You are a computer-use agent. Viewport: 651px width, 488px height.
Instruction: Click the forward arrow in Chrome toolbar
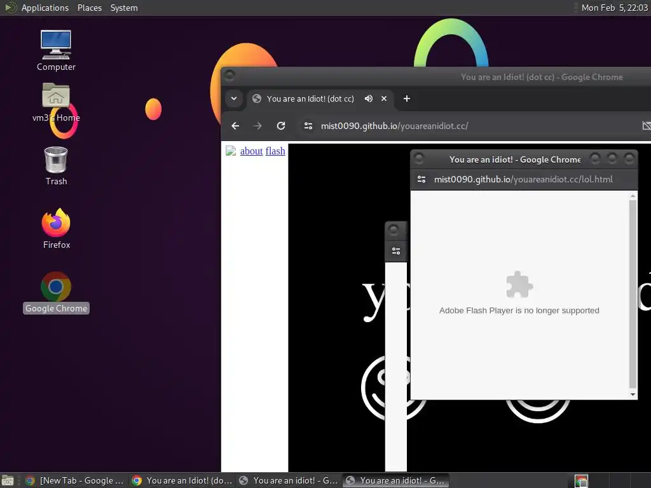coord(258,126)
